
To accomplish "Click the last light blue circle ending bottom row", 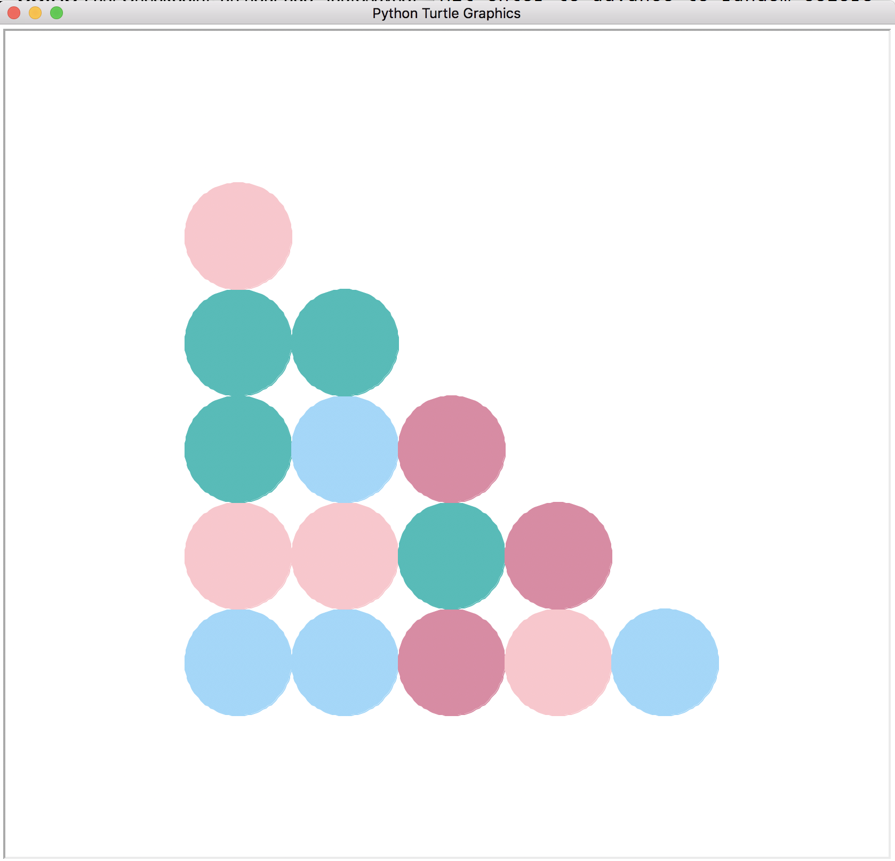I will point(665,662).
